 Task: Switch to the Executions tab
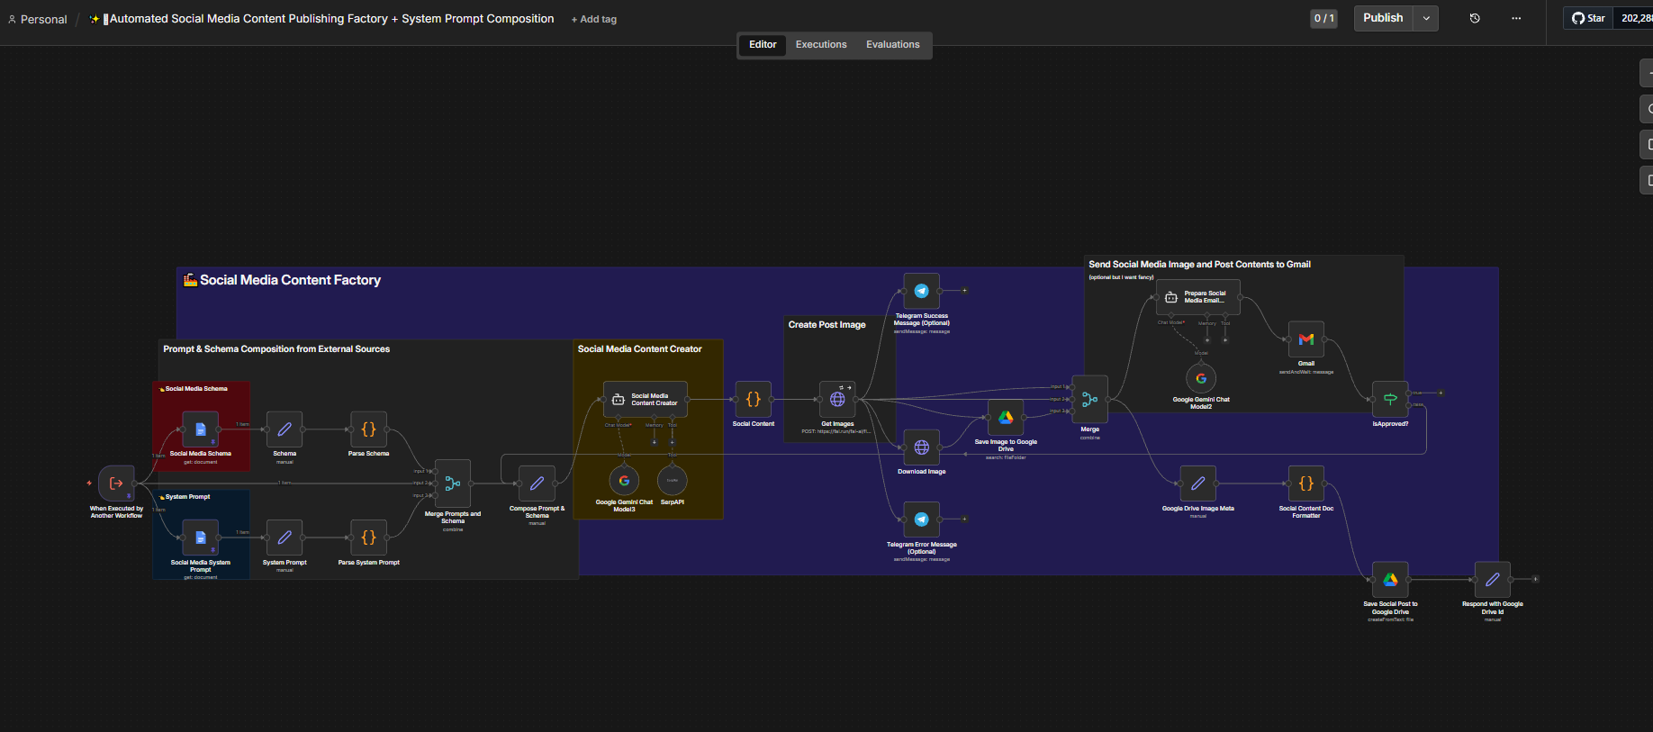pos(821,45)
